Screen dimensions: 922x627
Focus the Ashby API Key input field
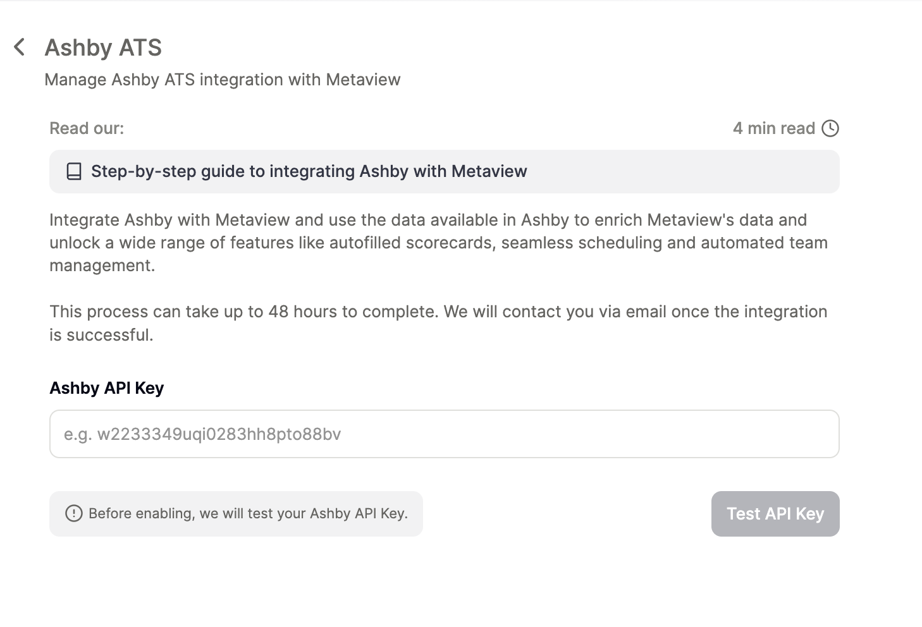[444, 434]
